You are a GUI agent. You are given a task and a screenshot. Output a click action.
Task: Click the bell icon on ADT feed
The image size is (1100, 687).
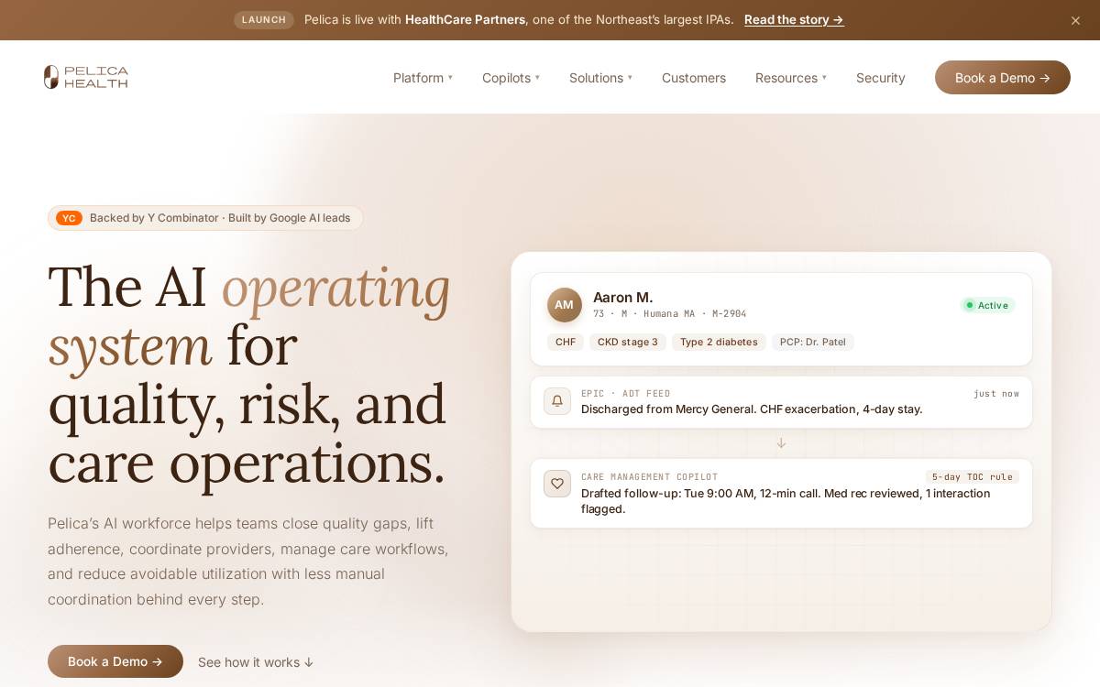[x=557, y=401]
